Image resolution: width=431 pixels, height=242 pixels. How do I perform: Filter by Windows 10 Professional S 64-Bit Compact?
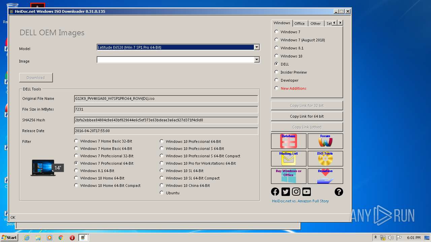click(x=200, y=156)
